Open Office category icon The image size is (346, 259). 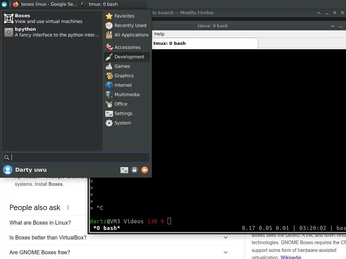pos(109,104)
